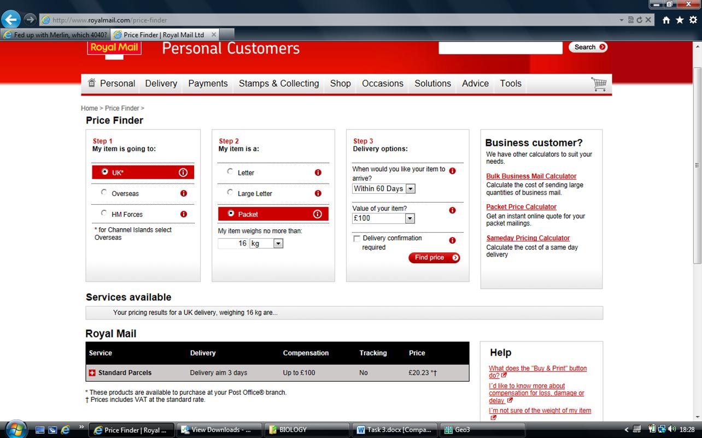Screen dimensions: 702x438
Task: Click info icon next to Overseas
Action: (184, 193)
